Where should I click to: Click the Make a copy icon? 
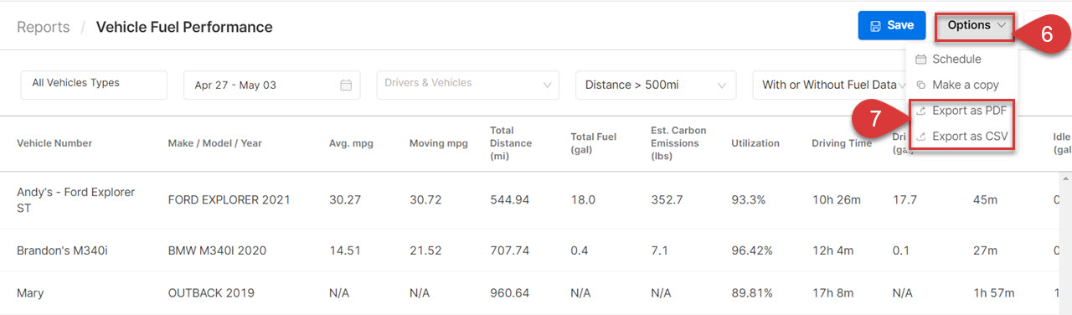tap(920, 85)
